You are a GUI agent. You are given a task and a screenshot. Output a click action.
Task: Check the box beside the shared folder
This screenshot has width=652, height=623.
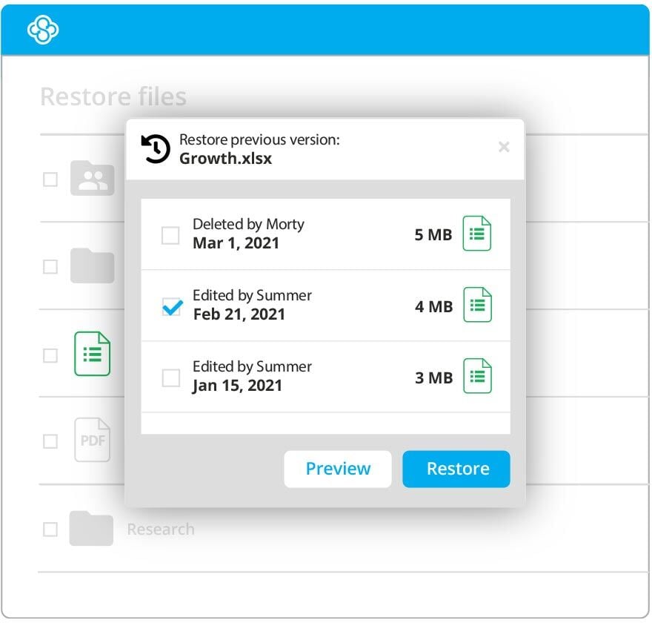50,179
